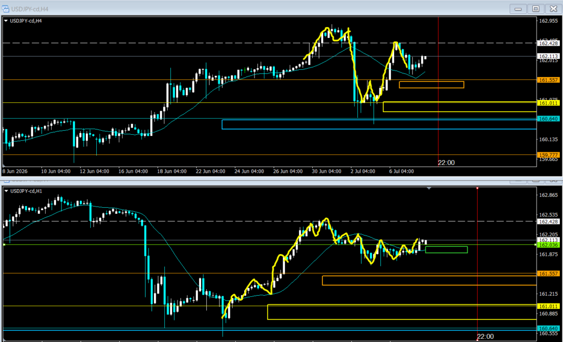Click the 8 Jun 2026 date on H4 time axis
Viewport: 563px width, 342px height.
(15, 172)
